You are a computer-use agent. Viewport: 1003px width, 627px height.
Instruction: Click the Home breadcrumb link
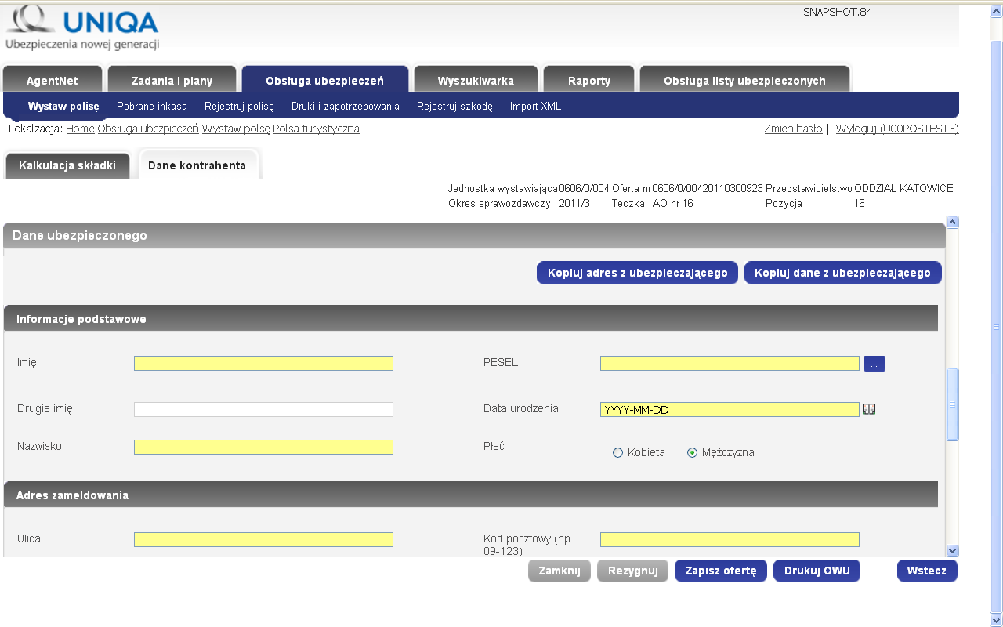coord(80,129)
